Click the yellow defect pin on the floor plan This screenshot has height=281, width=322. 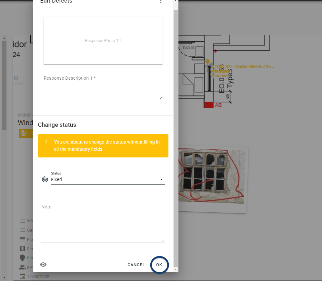point(207,61)
